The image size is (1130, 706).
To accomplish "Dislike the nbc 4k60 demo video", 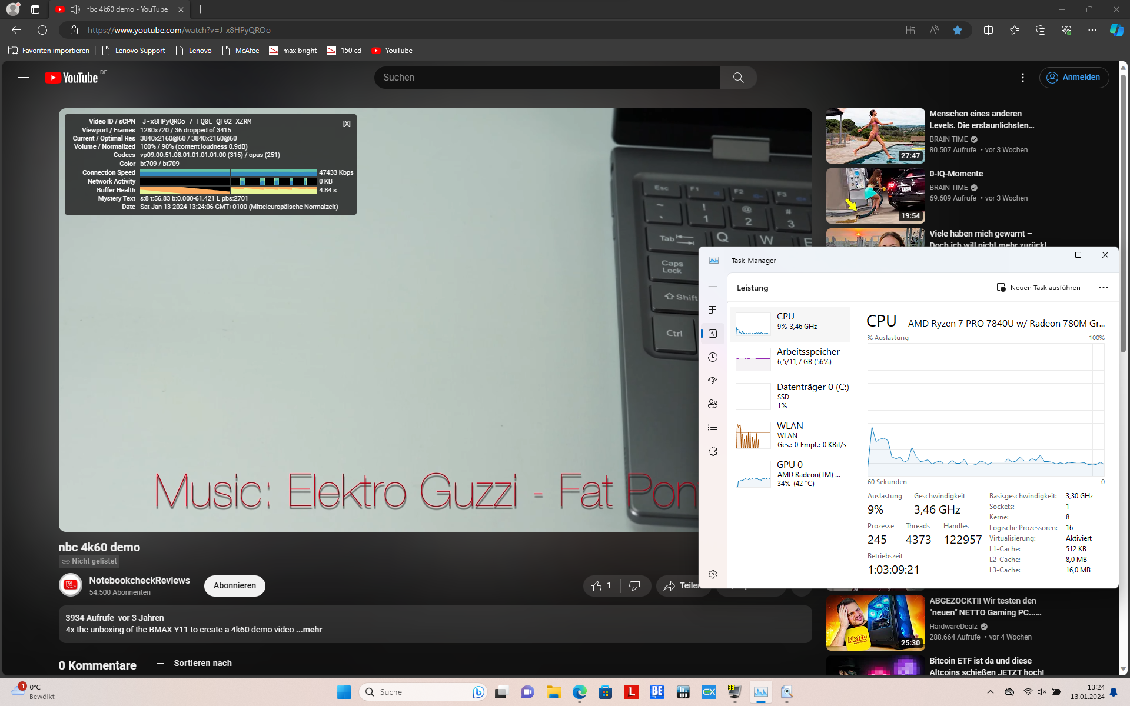I will coord(634,586).
